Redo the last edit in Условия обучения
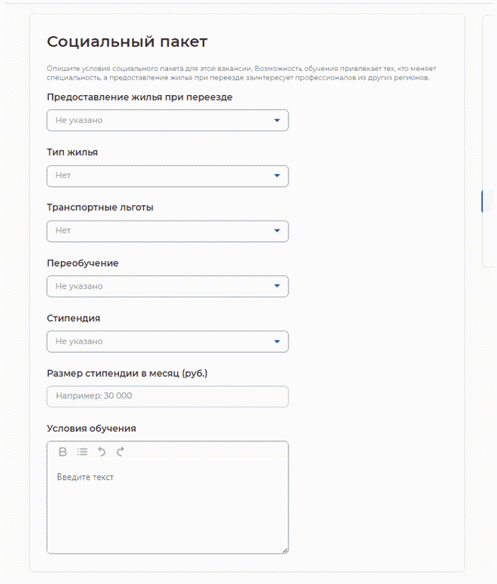Screen dimensions: 497x584 click(120, 451)
